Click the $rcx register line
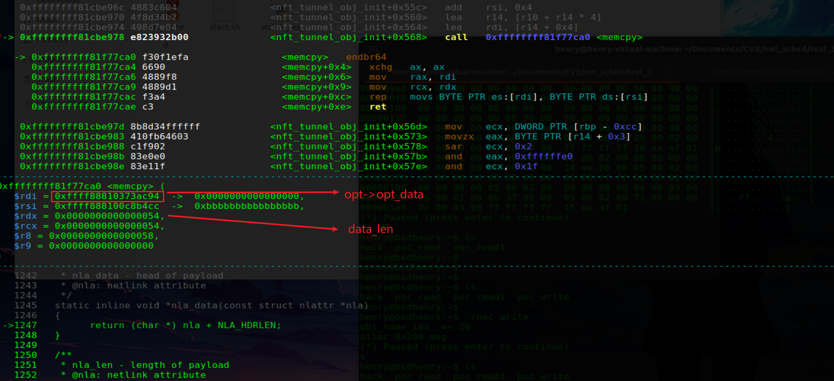834x381 pixels. 89,226
